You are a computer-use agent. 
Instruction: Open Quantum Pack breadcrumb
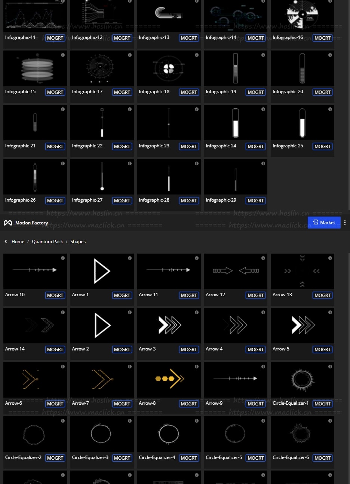(x=47, y=242)
